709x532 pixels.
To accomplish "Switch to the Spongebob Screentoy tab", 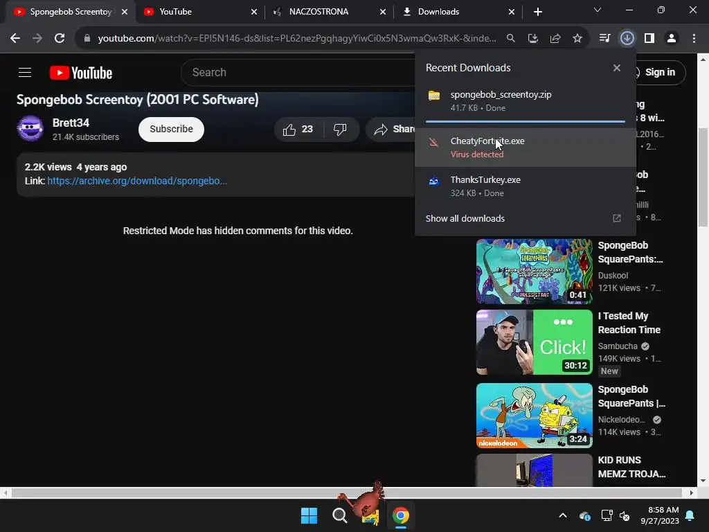I will 70,12.
